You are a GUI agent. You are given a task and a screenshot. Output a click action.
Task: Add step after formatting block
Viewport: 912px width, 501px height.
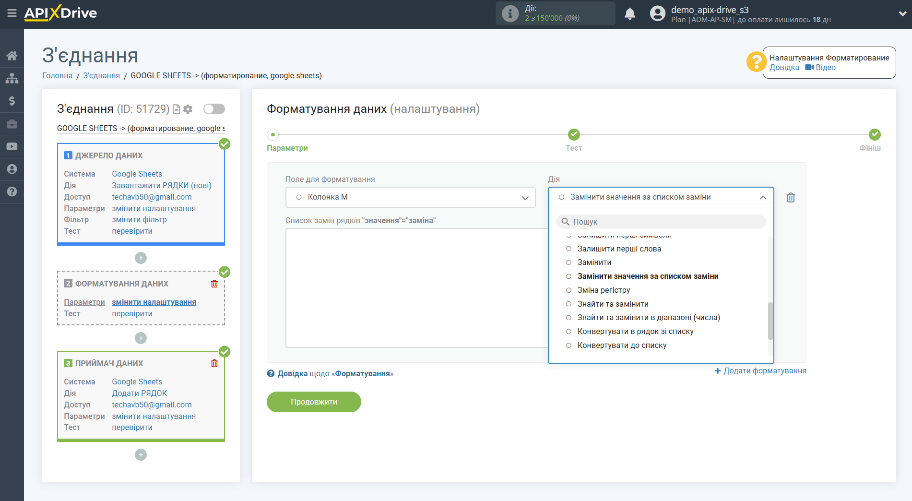141,338
